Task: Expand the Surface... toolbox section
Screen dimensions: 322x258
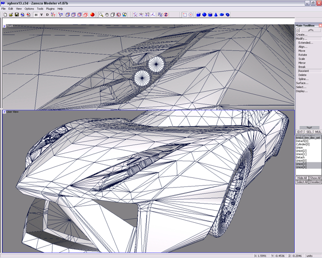Action: (302, 83)
